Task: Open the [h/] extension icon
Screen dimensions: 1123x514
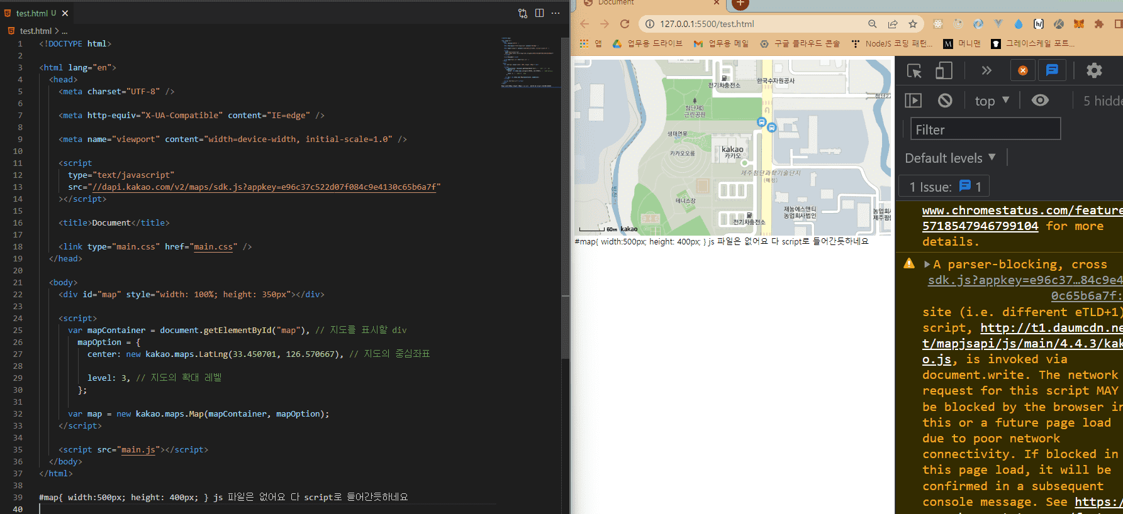Action: click(x=1039, y=24)
